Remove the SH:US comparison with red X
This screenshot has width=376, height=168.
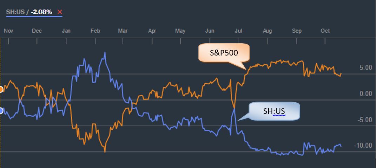(60, 12)
